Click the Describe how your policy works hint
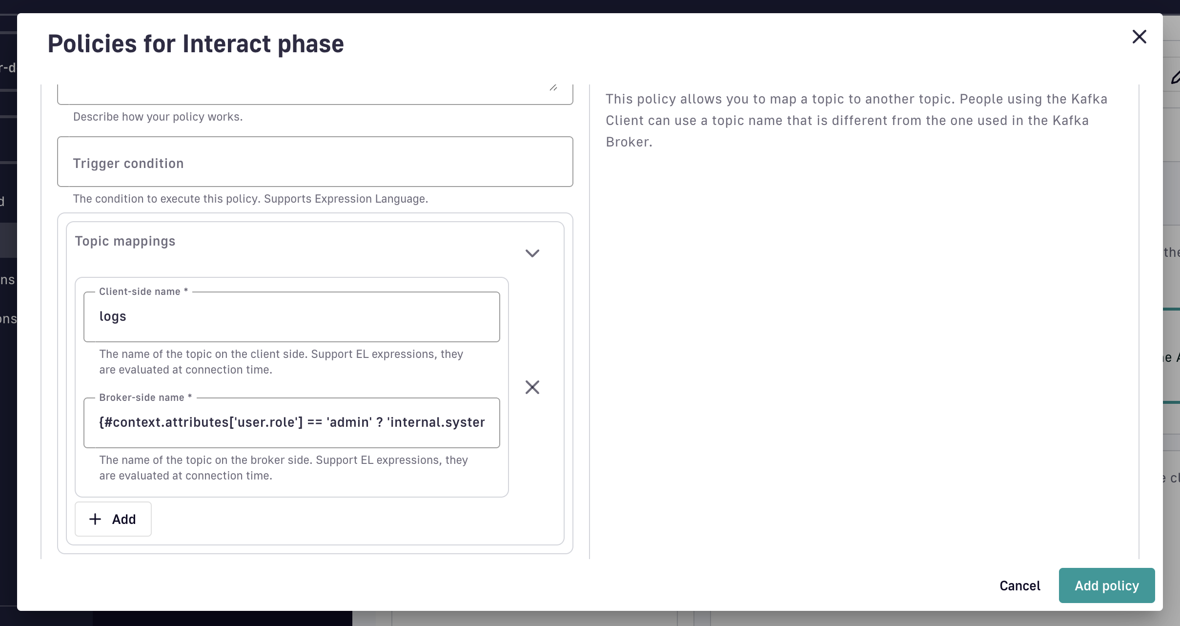1180x626 pixels. pos(158,117)
